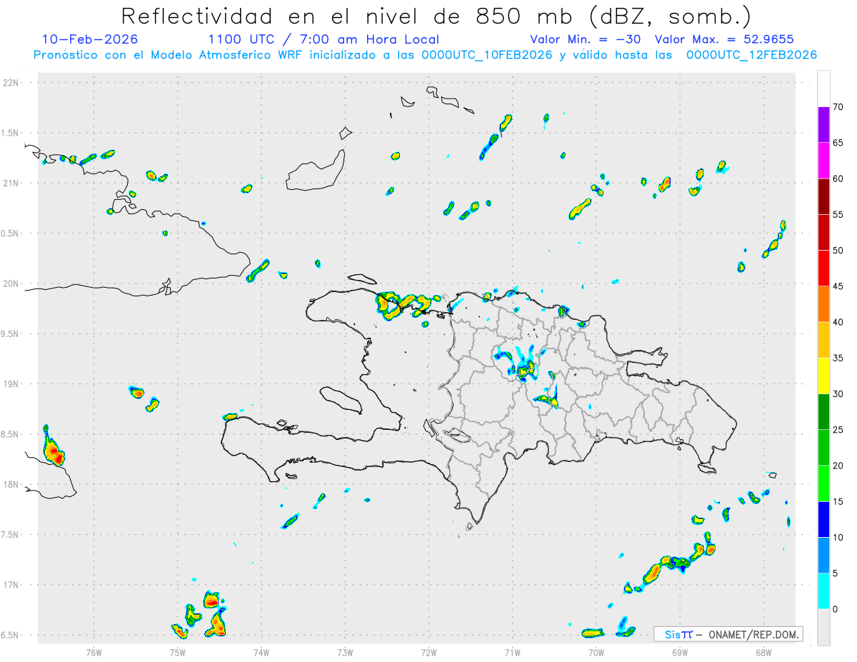Viewport: 857px width, 662px height.
Task: Pick the dark red 55–60 dBZ swatch
Action: click(823, 196)
